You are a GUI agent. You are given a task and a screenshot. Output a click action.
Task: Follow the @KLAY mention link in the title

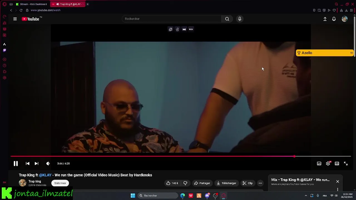pyautogui.click(x=45, y=175)
